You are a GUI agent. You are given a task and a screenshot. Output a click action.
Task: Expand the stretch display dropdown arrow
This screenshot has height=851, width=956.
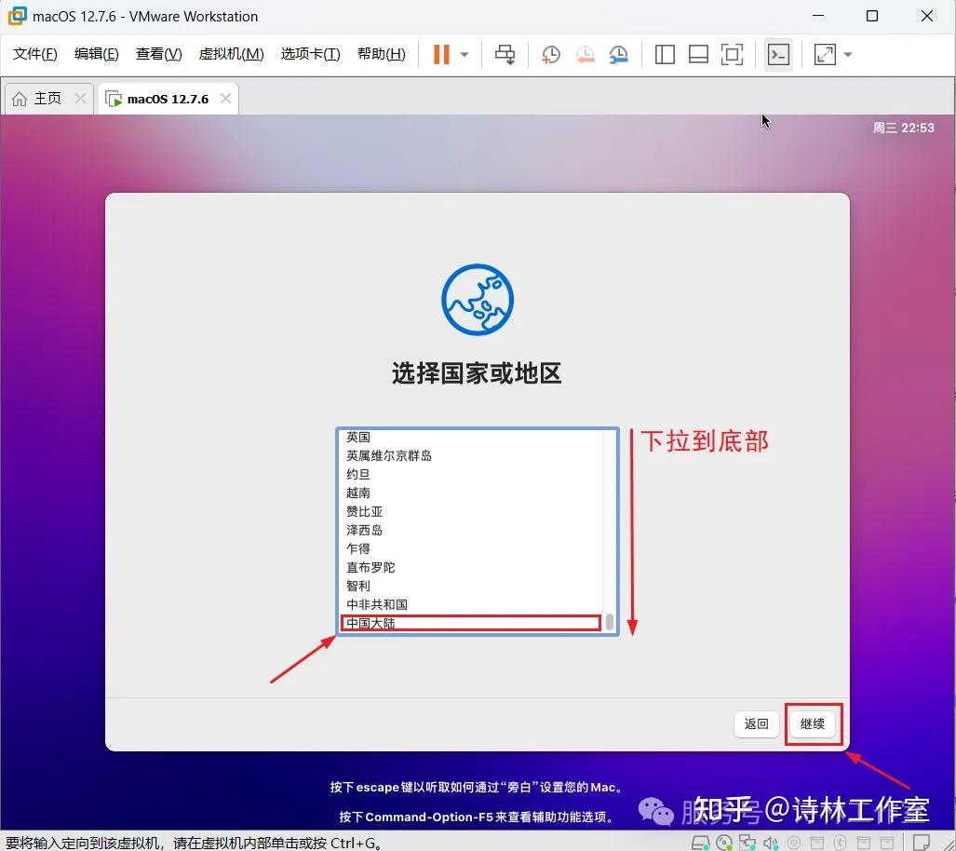coord(847,55)
